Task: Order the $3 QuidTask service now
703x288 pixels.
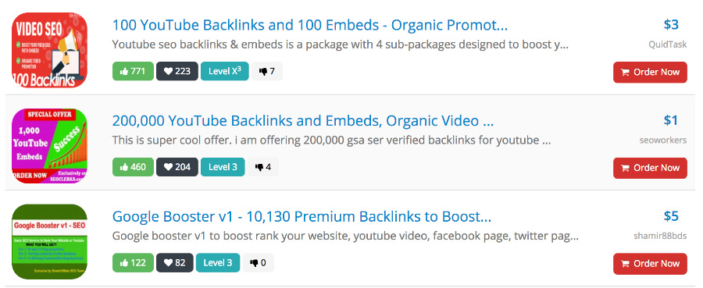Action: pyautogui.click(x=650, y=72)
